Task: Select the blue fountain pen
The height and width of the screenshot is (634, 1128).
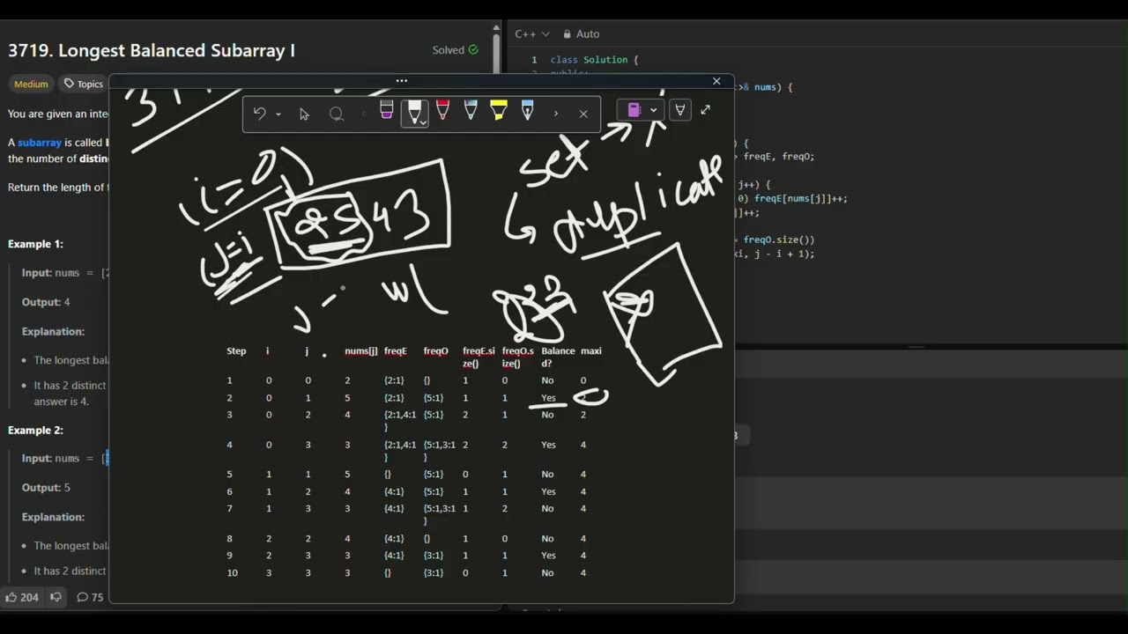Action: pos(527,111)
